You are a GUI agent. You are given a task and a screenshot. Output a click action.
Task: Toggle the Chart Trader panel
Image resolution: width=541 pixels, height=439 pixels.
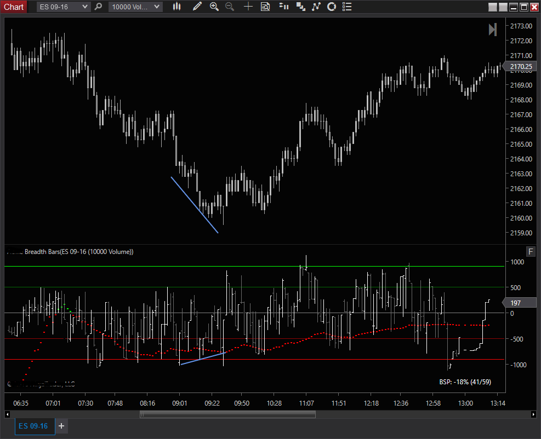tap(300, 7)
